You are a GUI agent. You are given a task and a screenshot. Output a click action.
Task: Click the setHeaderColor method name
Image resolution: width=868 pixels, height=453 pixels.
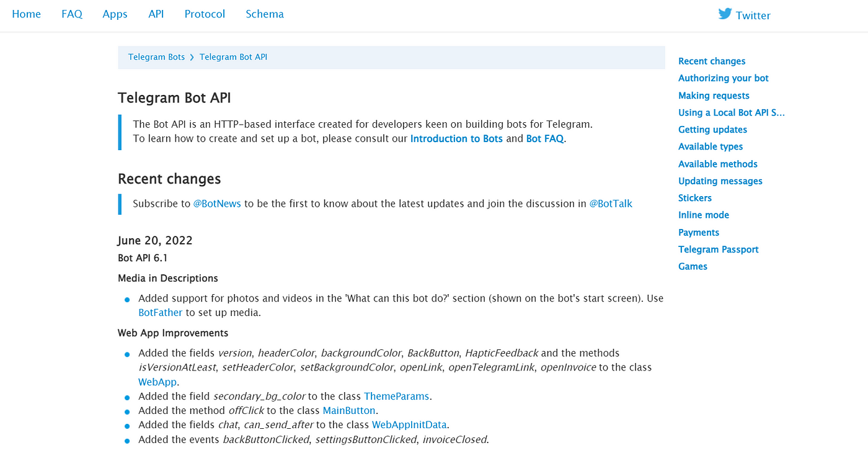point(259,367)
